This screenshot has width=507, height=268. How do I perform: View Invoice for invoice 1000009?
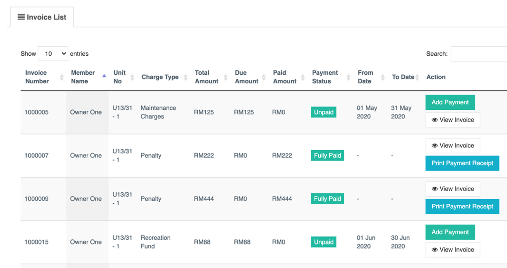click(453, 189)
